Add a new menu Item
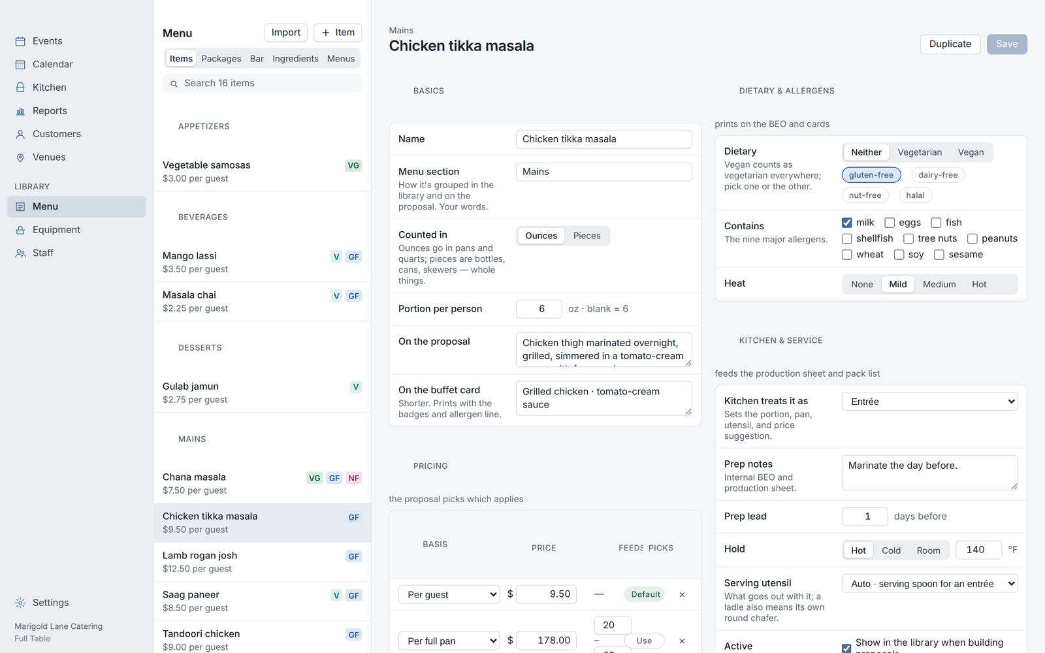The width and height of the screenshot is (1045, 653). click(338, 33)
